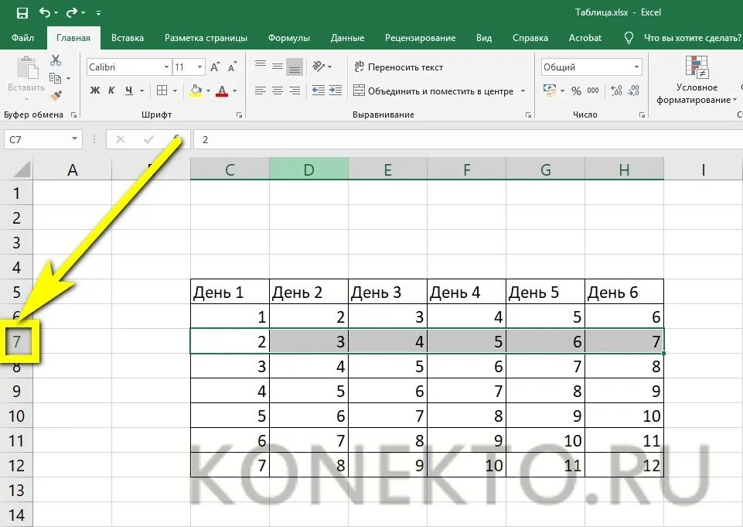Switch to the Рецензирование tab

420,38
